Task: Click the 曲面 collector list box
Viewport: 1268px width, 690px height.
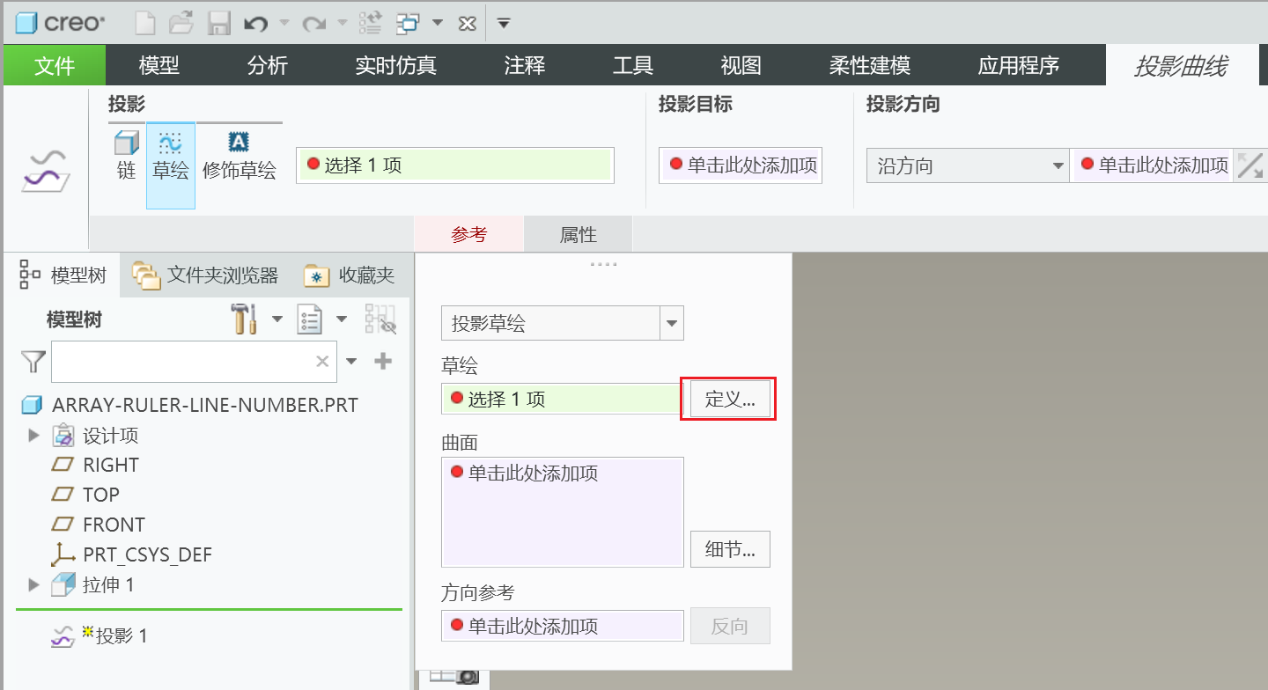Action: point(562,512)
